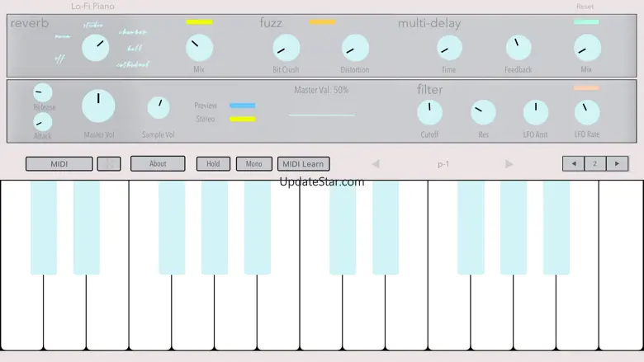Adjust the multi-delay Mix knob
Screen dimensions: 644x362
587,48
